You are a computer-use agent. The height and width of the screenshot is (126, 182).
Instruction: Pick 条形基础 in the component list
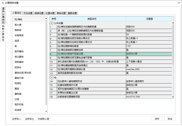(x=29, y=51)
